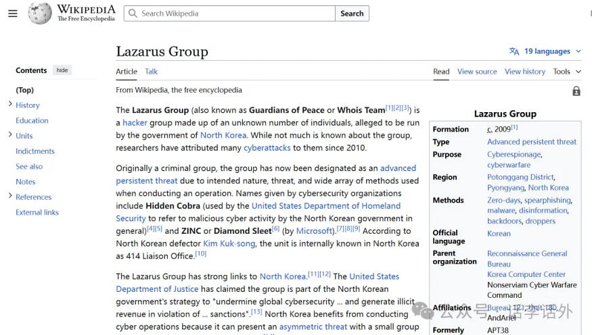Click citation [6] after Diamond Sleet
This screenshot has height=335, width=592.
tap(275, 229)
